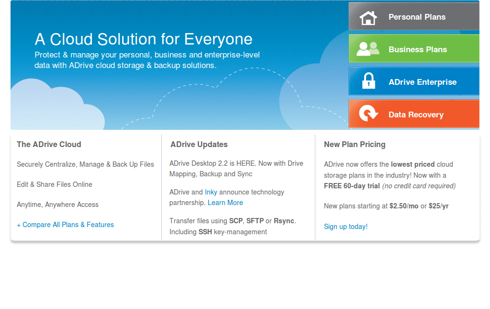490x309 pixels.
Task: Click the lowest priced text
Action: tap(413, 164)
